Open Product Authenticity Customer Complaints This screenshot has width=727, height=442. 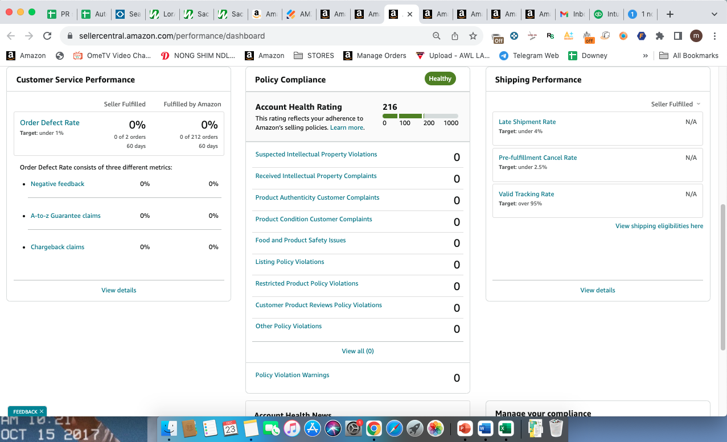[x=317, y=197]
